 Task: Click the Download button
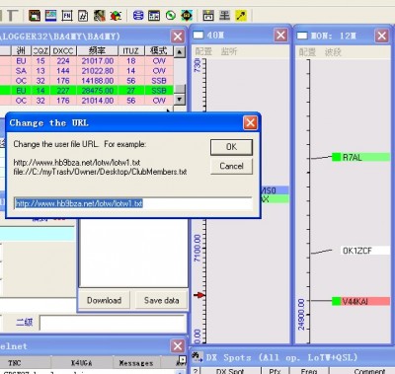pos(104,300)
